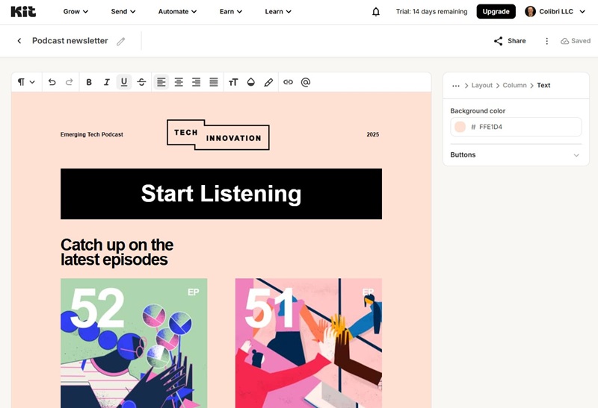The height and width of the screenshot is (408, 598).
Task: Toggle strikethrough formatting
Action: (x=141, y=82)
